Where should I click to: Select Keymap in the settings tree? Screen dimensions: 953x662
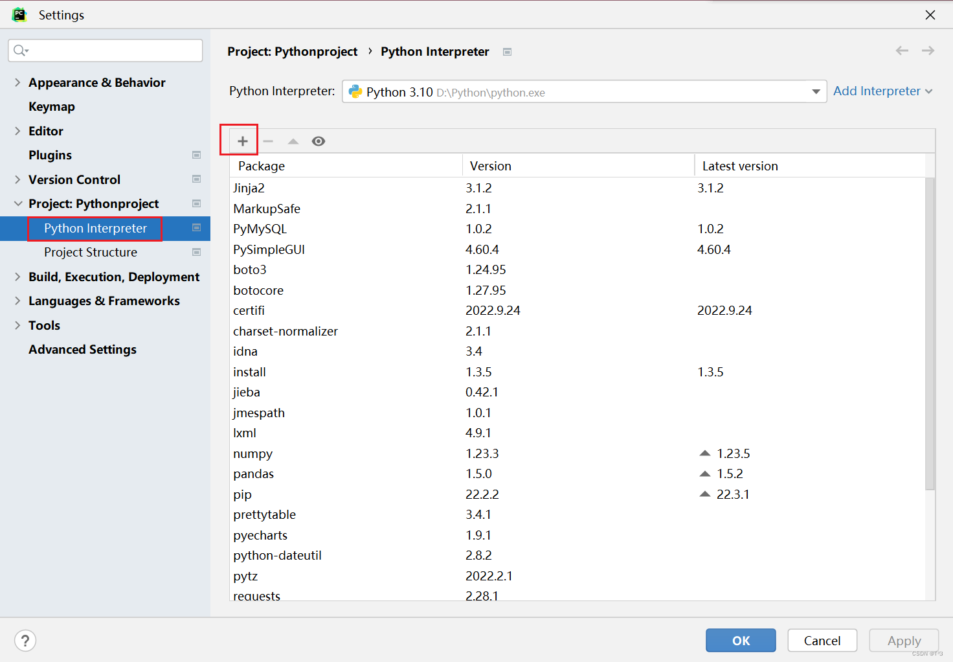pos(52,106)
